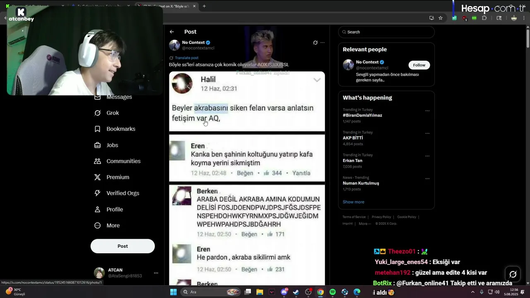This screenshot has width=530, height=298.
Task: Open Profile in the sidebar
Action: tap(108, 209)
